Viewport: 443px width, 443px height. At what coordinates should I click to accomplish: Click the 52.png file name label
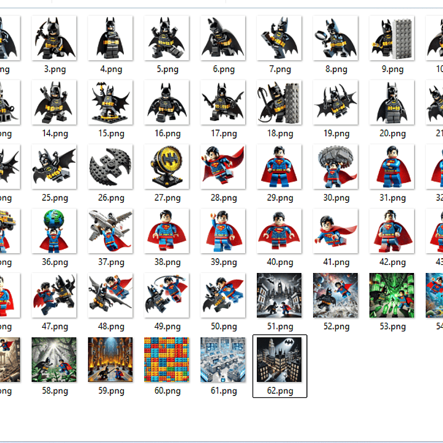click(336, 327)
